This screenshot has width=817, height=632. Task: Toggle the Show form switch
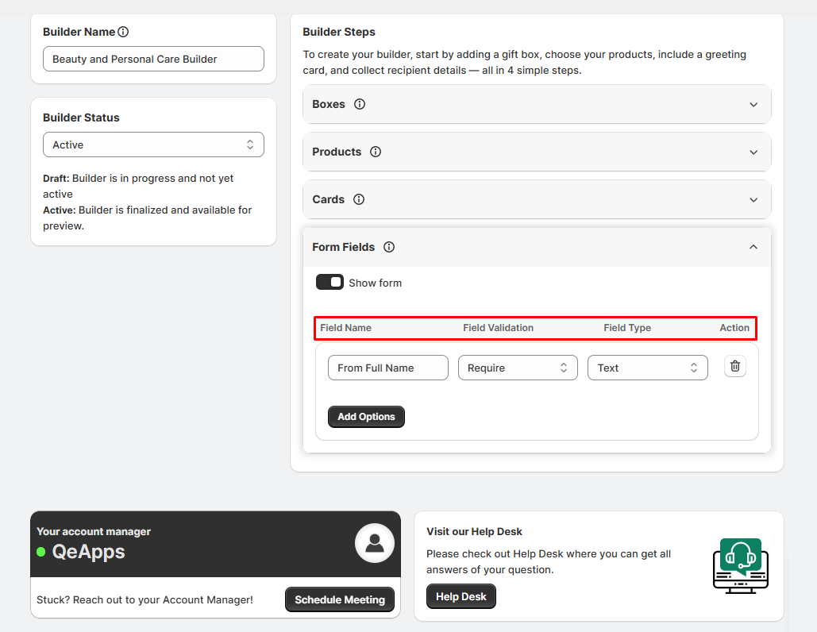[329, 283]
